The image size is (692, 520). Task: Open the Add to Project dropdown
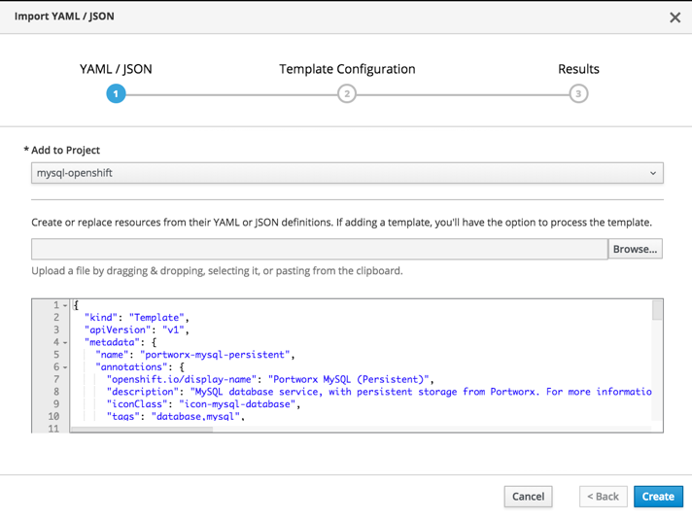347,173
